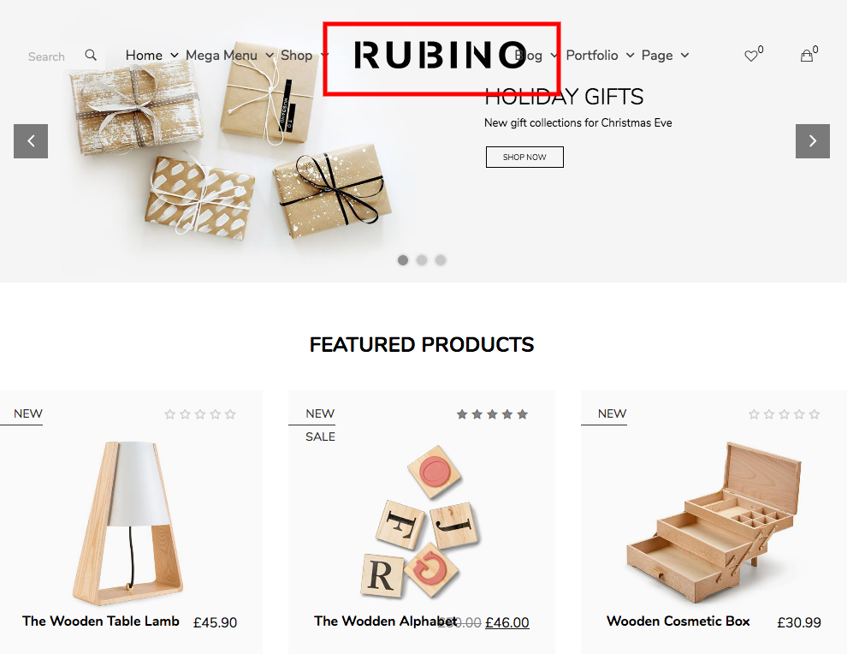Screen dimensions: 859x654
Task: Open the Page menu
Action: (665, 56)
